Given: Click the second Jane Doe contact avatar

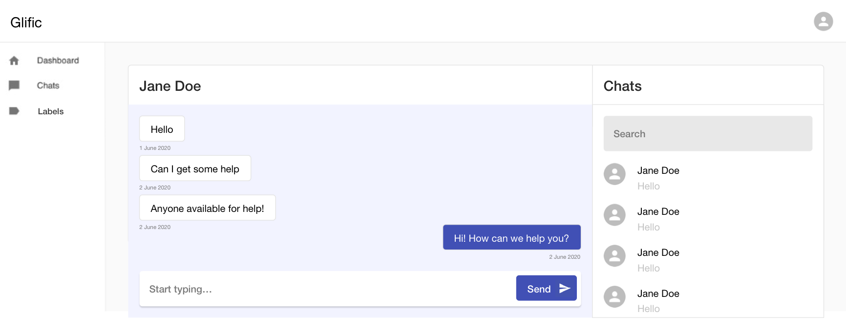Looking at the screenshot, I should click(614, 215).
